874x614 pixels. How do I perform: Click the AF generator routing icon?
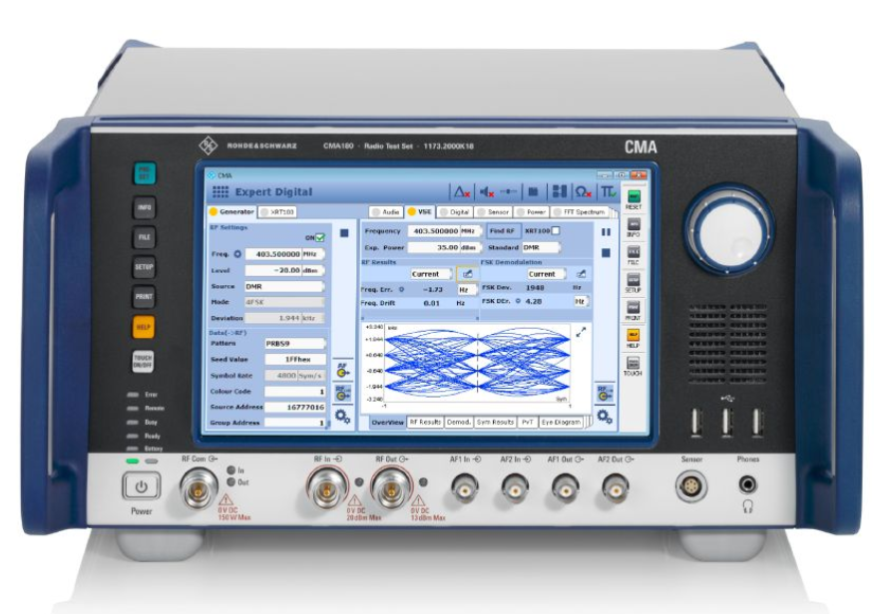(343, 369)
